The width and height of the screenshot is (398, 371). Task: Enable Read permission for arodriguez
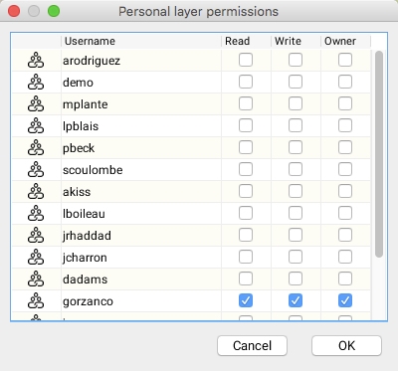[x=246, y=60]
